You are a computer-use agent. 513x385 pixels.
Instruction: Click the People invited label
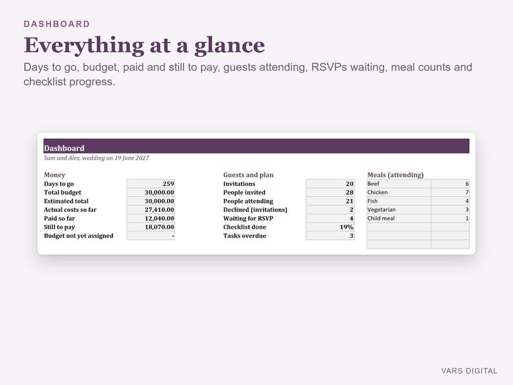(244, 192)
